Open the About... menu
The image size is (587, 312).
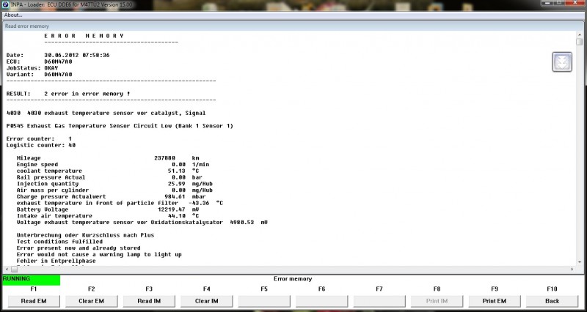(x=13, y=15)
